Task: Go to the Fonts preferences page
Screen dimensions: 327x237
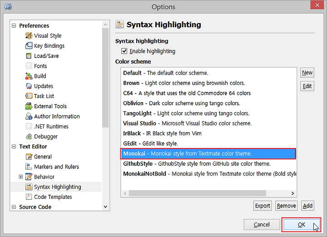Action: [40, 66]
